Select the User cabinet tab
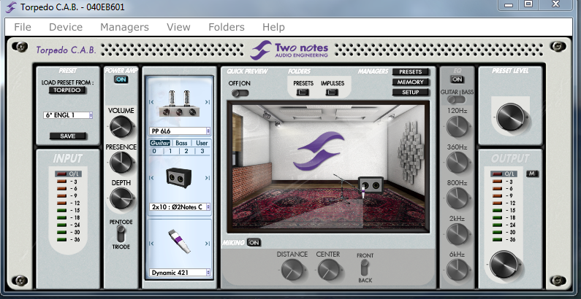Screen dimensions: 581x299 (x=202, y=143)
